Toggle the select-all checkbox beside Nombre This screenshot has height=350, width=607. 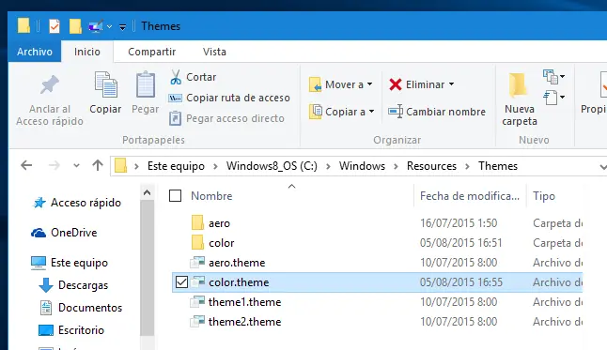coord(175,196)
